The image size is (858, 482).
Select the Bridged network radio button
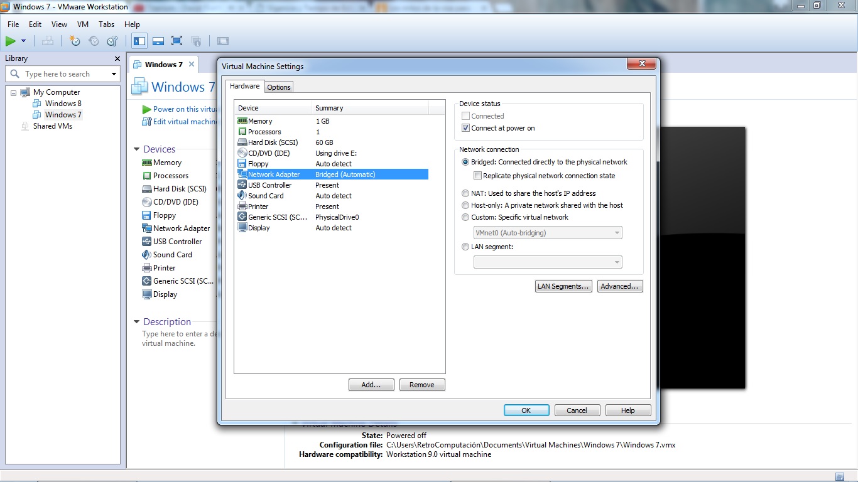[465, 162]
